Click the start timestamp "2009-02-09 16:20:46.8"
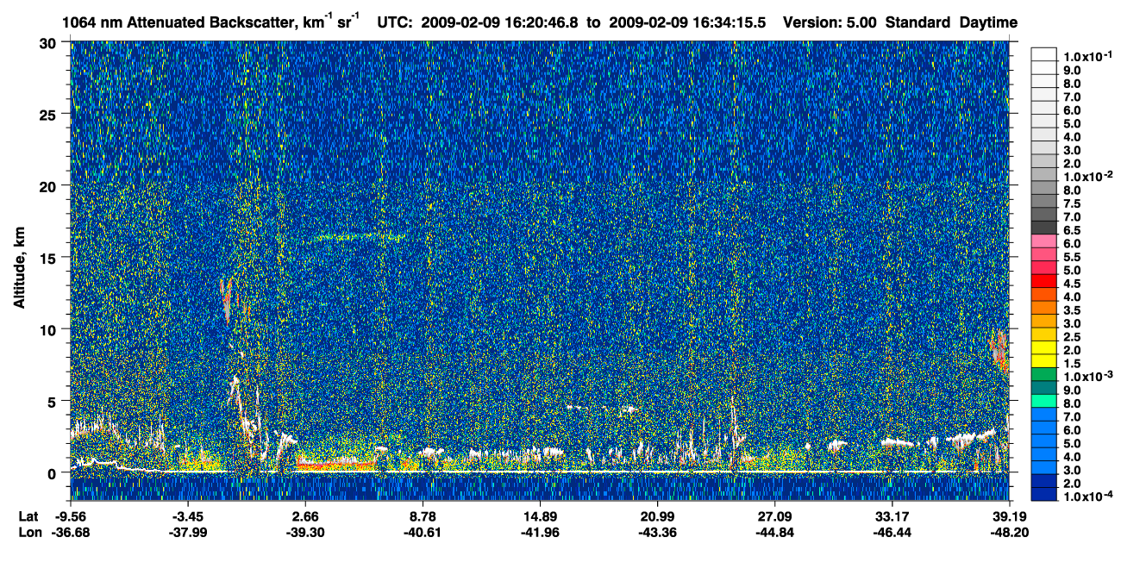Viewport: 1121px width, 575px height. tap(500, 22)
